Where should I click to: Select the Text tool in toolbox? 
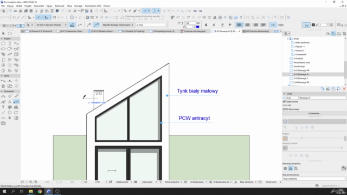pyautogui.click(x=10, y=102)
